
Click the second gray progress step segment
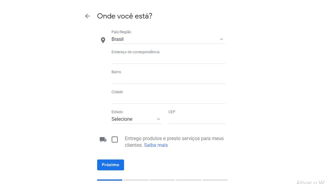point(136,180)
